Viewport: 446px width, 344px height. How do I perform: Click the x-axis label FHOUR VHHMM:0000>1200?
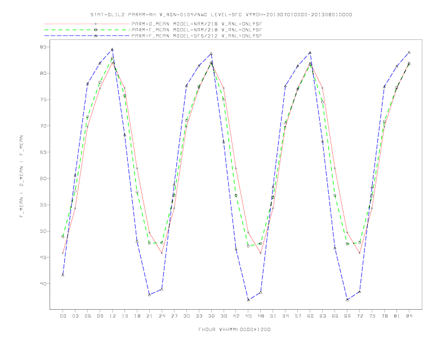234,329
